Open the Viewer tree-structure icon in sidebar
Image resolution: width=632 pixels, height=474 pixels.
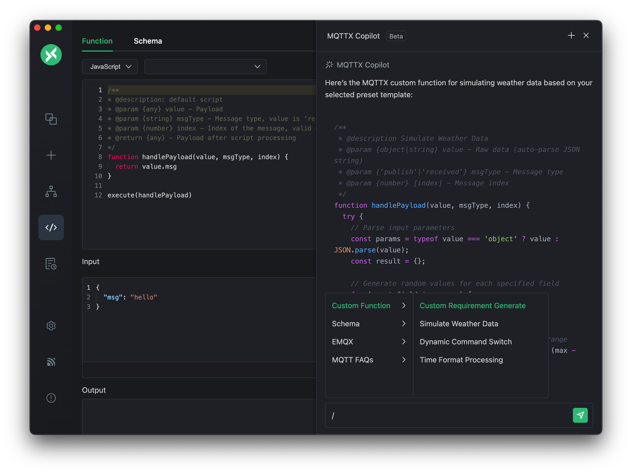pos(51,191)
